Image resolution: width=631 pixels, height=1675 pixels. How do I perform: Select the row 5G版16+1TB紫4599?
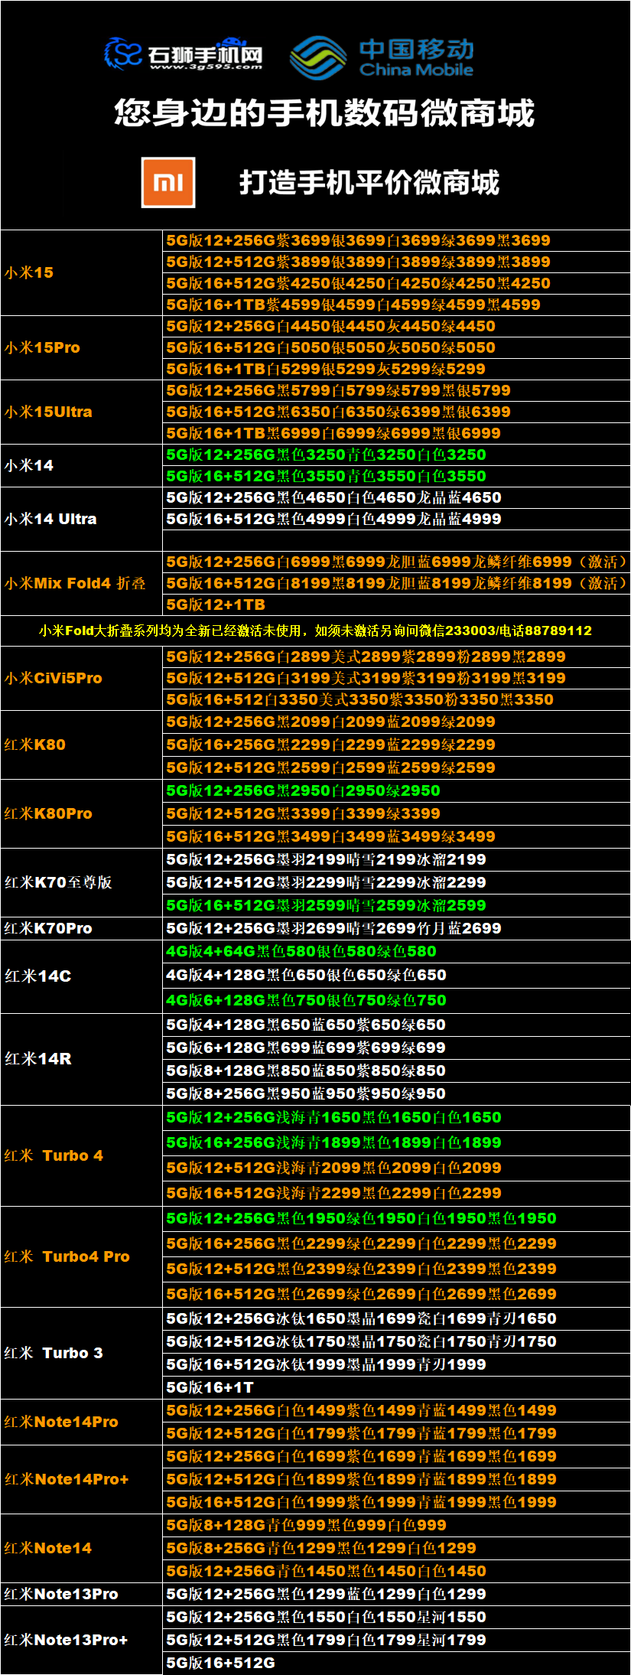(397, 305)
